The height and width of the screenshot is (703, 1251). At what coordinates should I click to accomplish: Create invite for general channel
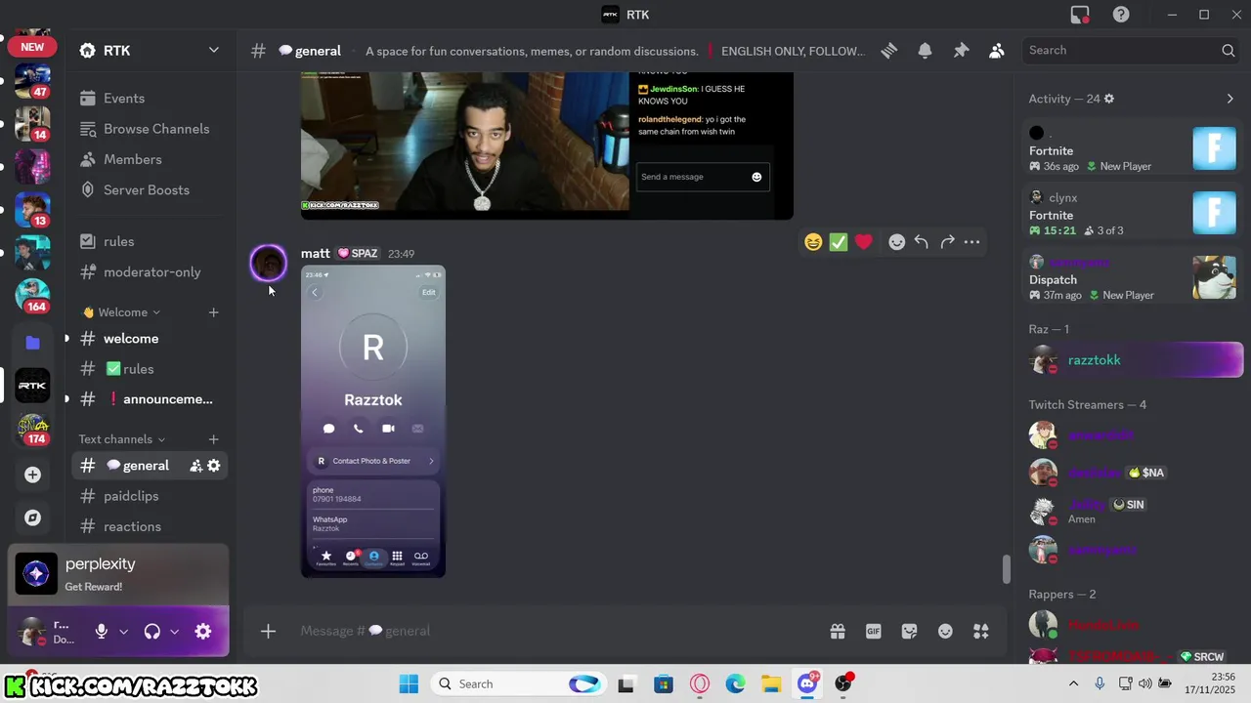point(195,466)
